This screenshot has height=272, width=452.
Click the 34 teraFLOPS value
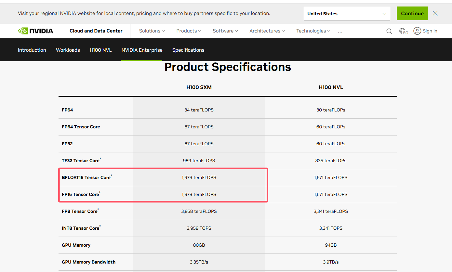coord(199,110)
